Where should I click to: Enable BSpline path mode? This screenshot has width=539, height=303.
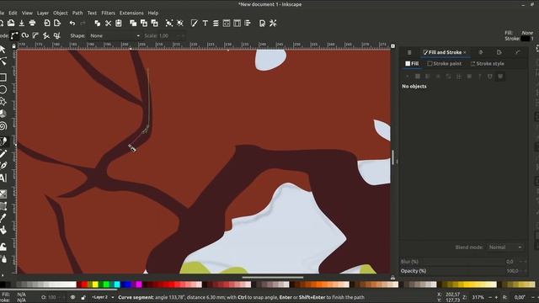click(35, 35)
